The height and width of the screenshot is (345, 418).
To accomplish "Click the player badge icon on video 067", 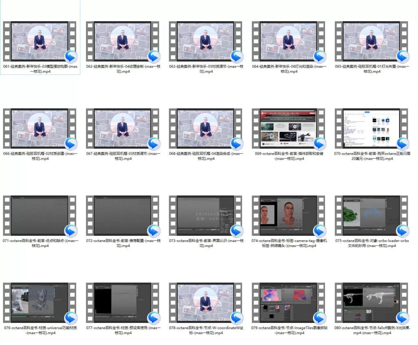I will [x=153, y=144].
